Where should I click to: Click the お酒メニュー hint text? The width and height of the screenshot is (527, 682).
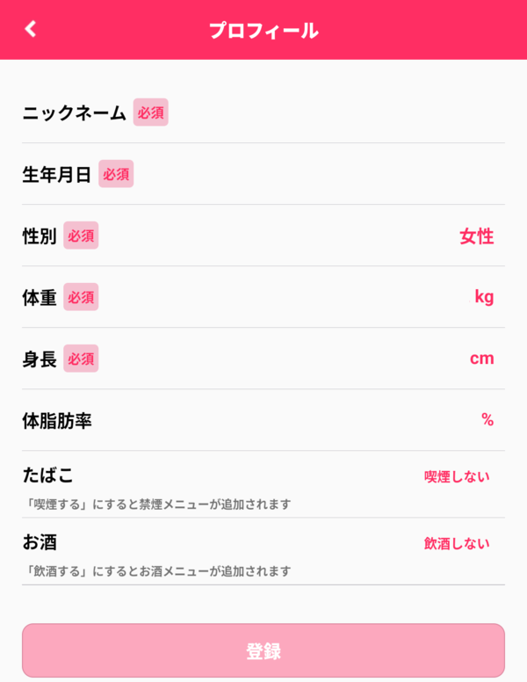(156, 571)
